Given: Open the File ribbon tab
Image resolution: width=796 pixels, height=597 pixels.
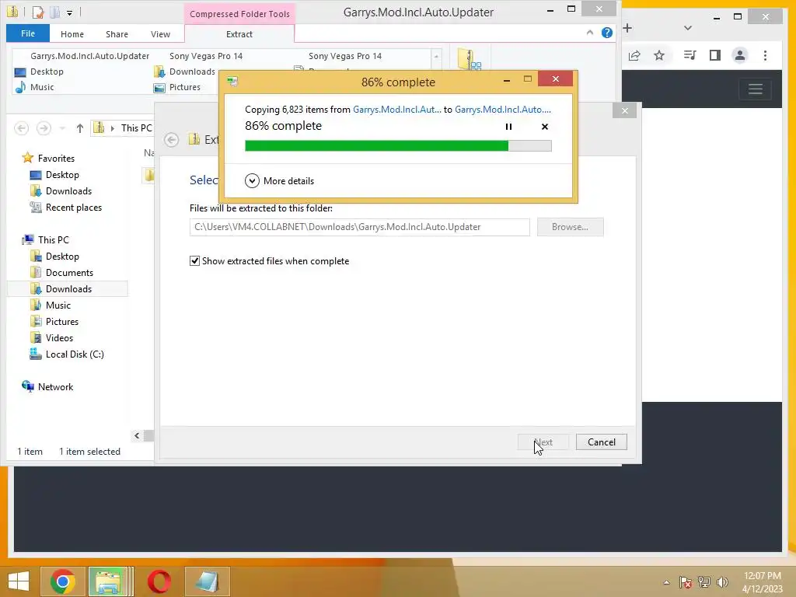Looking at the screenshot, I should click(x=28, y=33).
